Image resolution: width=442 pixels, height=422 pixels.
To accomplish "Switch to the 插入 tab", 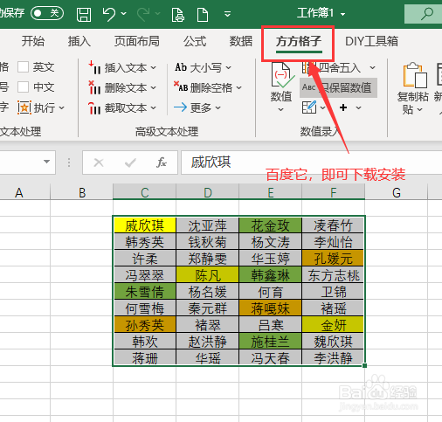I will pos(79,41).
